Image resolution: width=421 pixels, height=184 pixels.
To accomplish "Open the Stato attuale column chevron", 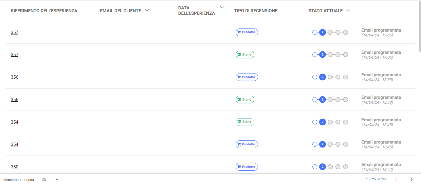I will click(348, 11).
